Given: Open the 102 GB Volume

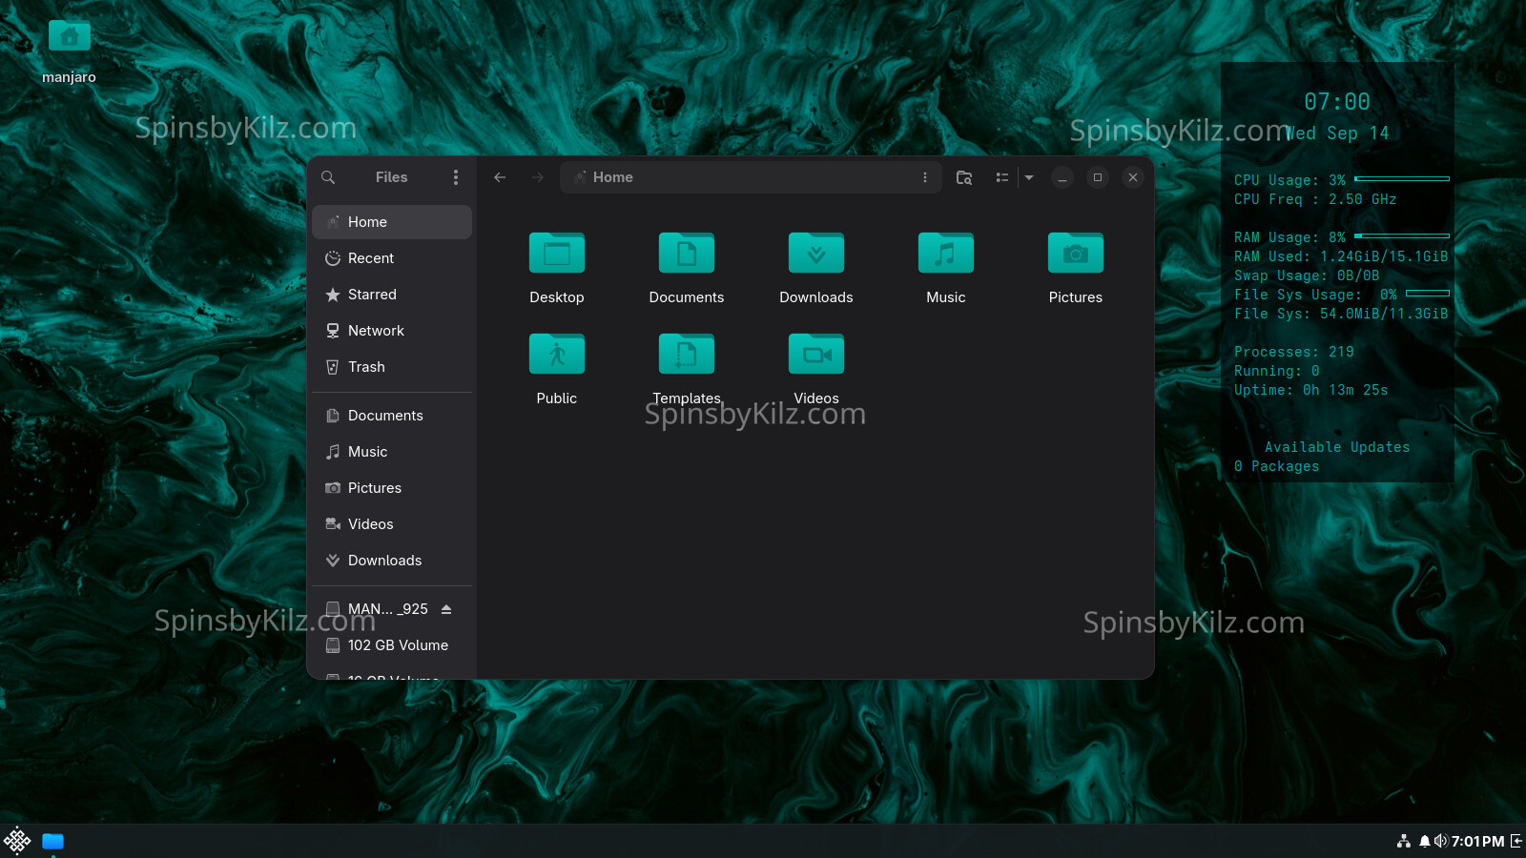Looking at the screenshot, I should coord(397,645).
